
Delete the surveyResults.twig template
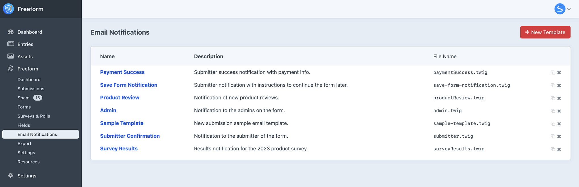point(559,149)
